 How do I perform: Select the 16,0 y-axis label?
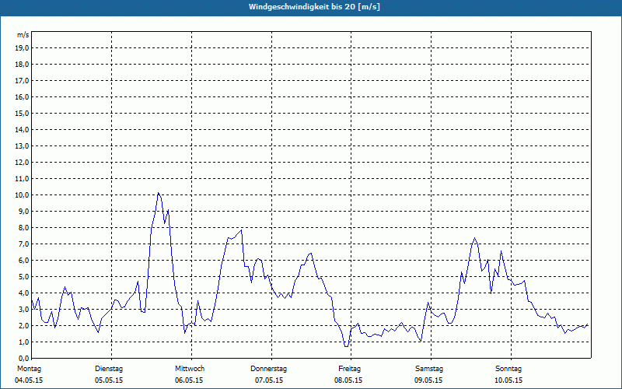pyautogui.click(x=22, y=96)
